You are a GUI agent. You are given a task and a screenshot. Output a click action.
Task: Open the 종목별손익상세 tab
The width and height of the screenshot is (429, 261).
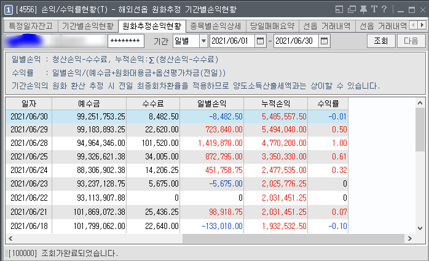[216, 26]
